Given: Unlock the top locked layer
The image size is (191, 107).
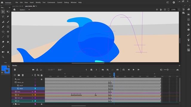Looking at the screenshot, I should [x=41, y=79].
